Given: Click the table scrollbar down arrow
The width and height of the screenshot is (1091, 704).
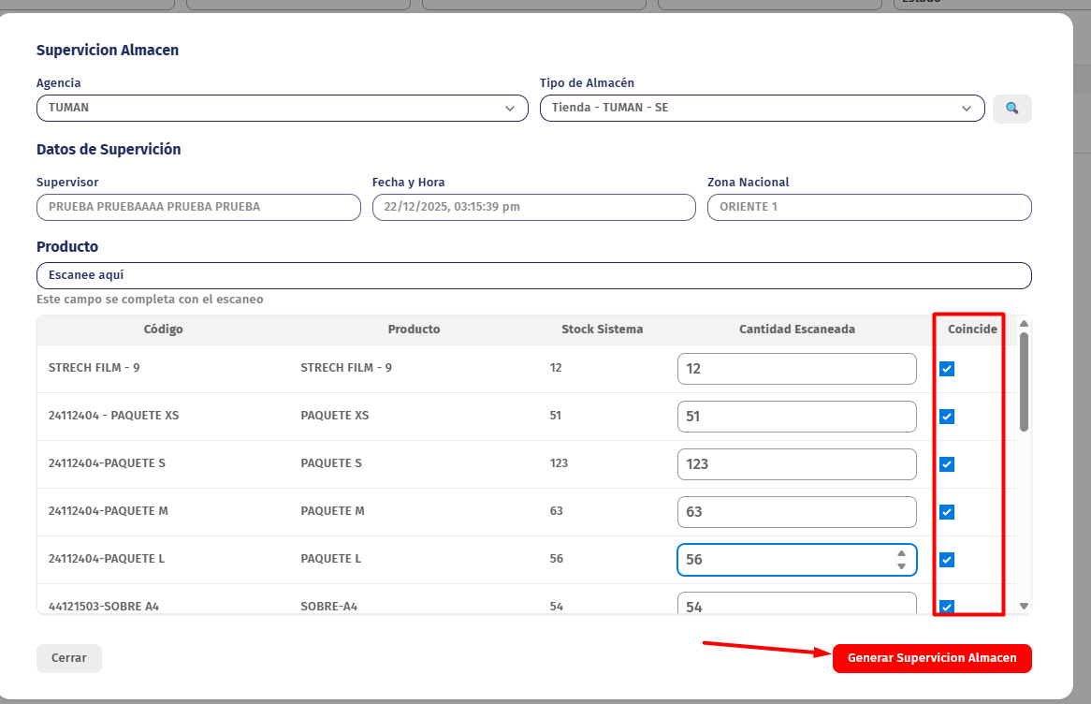Looking at the screenshot, I should tap(1024, 607).
